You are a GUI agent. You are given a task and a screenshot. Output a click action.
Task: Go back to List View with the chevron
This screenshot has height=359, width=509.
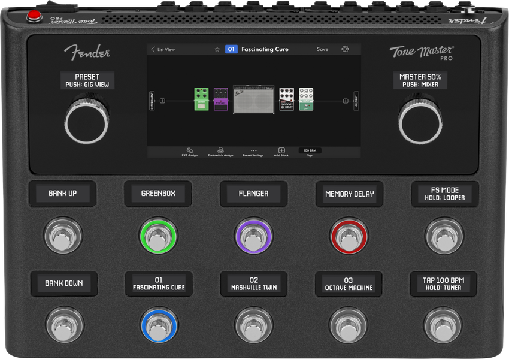153,49
